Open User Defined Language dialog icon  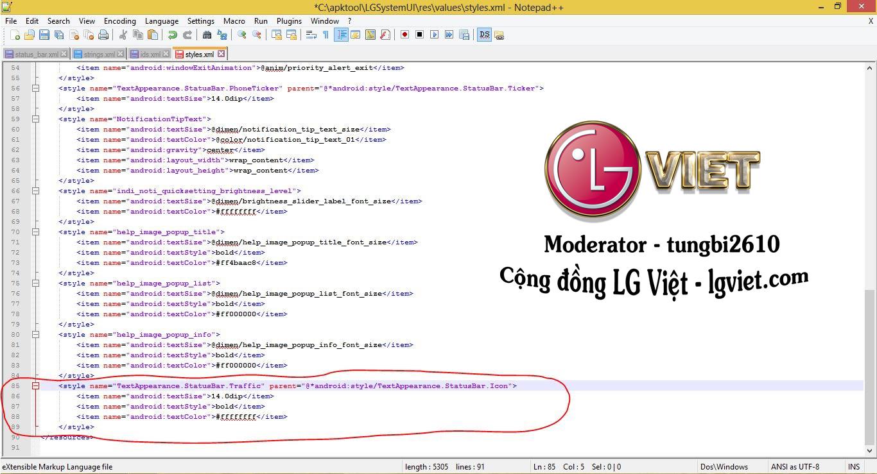[x=355, y=35]
